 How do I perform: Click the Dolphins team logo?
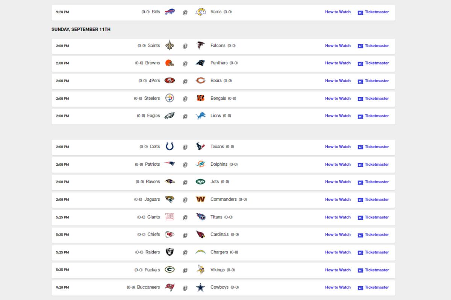(201, 164)
